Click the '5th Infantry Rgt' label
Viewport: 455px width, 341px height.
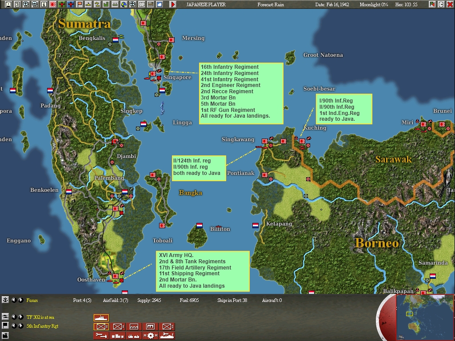(x=42, y=326)
